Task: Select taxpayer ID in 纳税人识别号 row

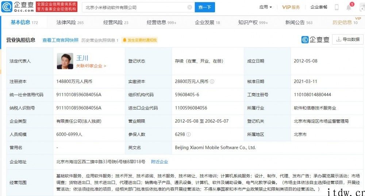Action: [79, 108]
